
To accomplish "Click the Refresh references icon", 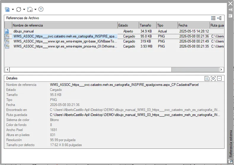I will pos(19,9).
